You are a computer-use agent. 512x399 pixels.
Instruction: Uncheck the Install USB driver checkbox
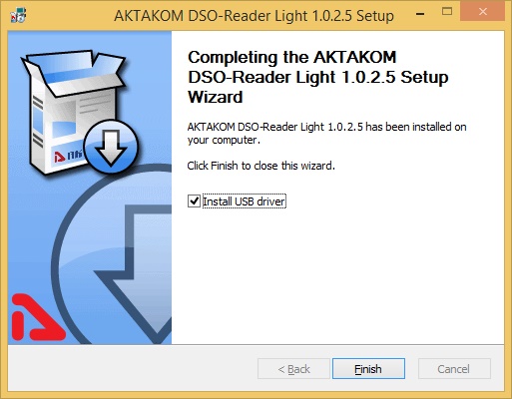pos(194,201)
